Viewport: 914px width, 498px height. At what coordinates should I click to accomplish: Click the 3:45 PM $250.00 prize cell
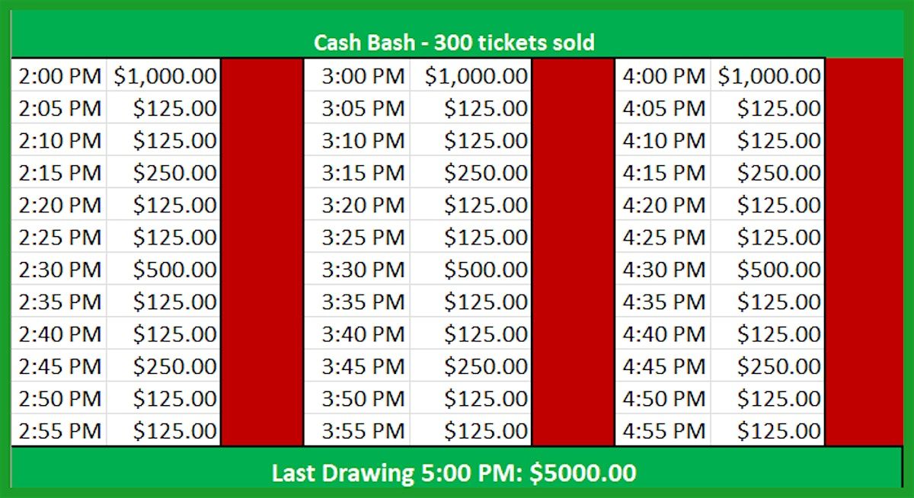coord(471,366)
